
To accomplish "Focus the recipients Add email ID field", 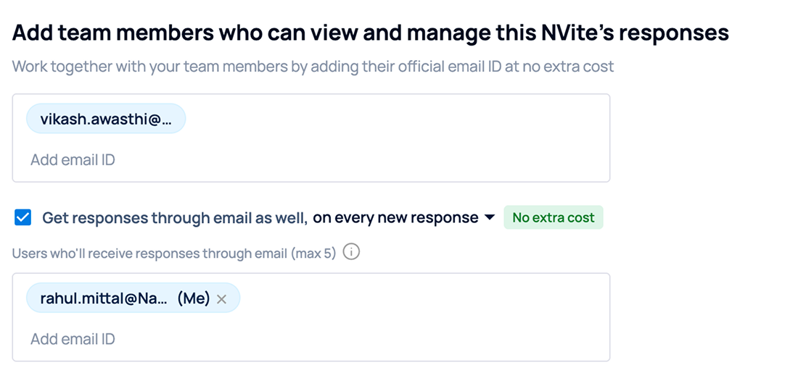I will (x=73, y=339).
